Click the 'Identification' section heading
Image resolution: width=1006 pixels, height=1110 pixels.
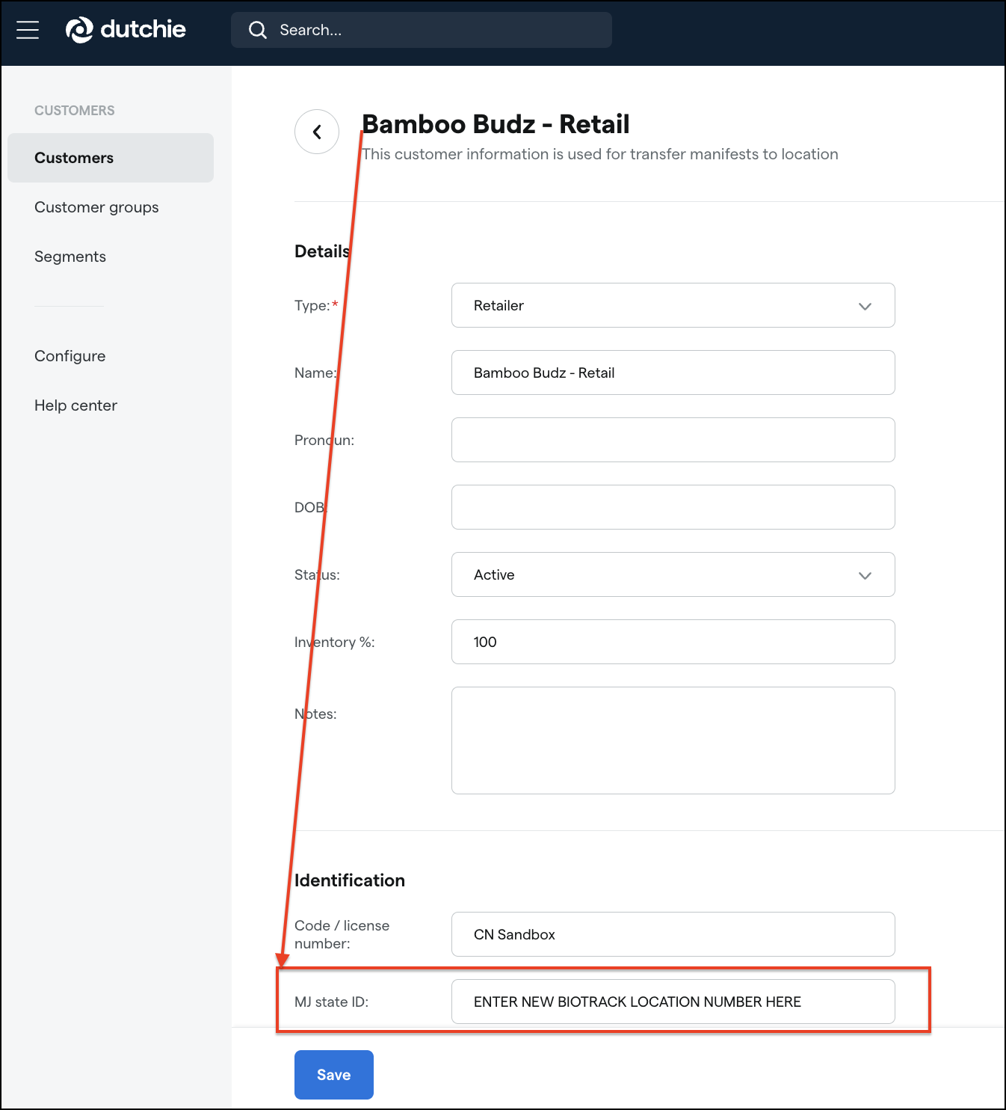[350, 880]
